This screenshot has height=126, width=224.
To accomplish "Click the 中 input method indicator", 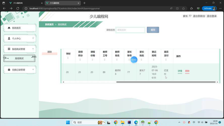I will coord(194,122).
